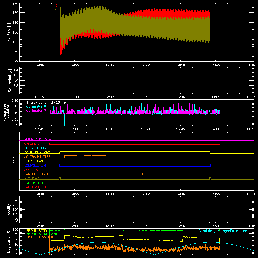Click the 14:00 label under the Pointing plot
258x258 pixels.
(215, 65)
